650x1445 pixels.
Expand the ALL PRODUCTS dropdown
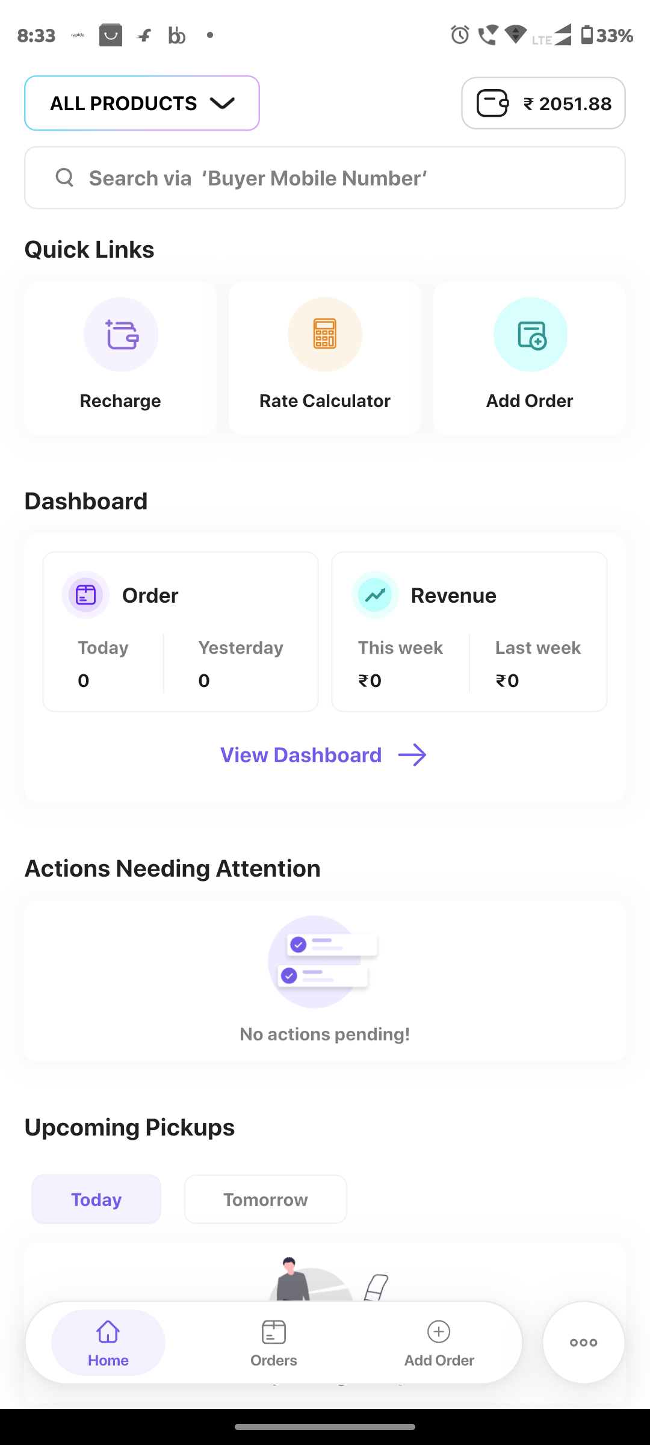[141, 104]
